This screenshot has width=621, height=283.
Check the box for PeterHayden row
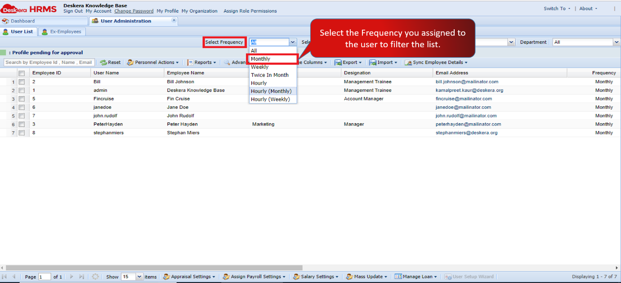(x=22, y=125)
